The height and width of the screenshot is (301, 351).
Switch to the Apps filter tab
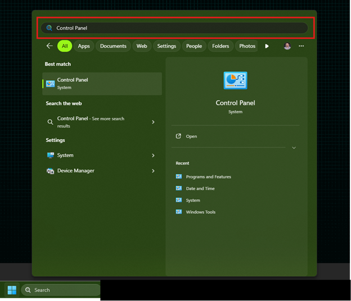tap(84, 46)
